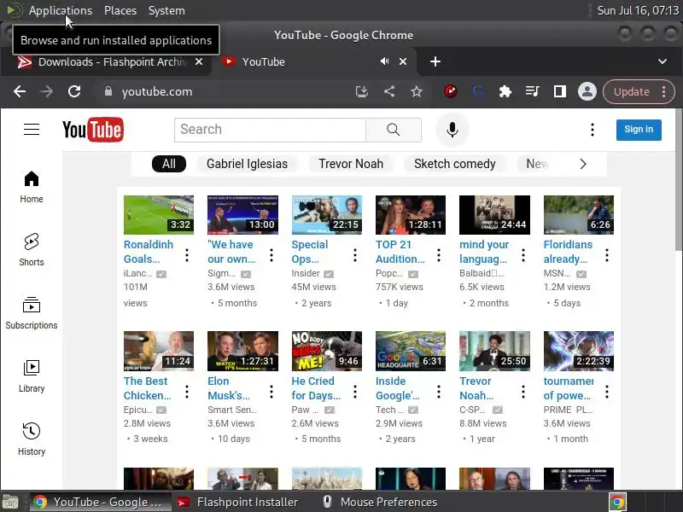Viewport: 683px width, 512px height.
Task: Filter by Trevor Noah chip
Action: click(x=351, y=164)
